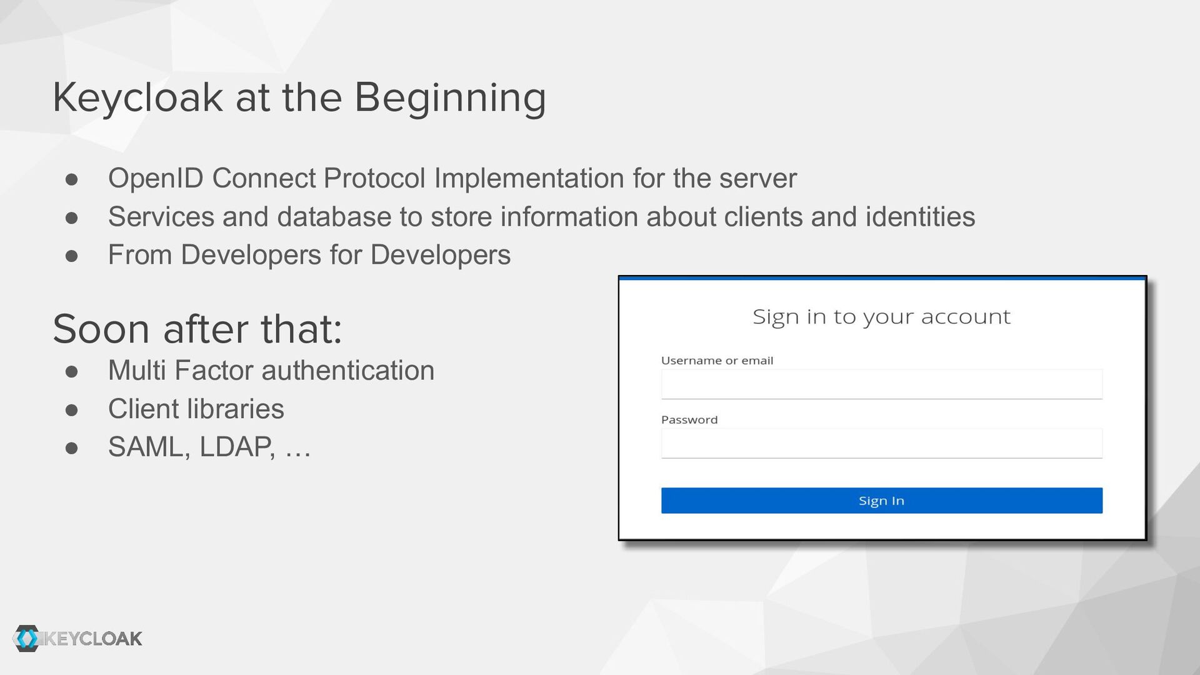Click the Password input field
The width and height of the screenshot is (1200, 675).
(881, 443)
